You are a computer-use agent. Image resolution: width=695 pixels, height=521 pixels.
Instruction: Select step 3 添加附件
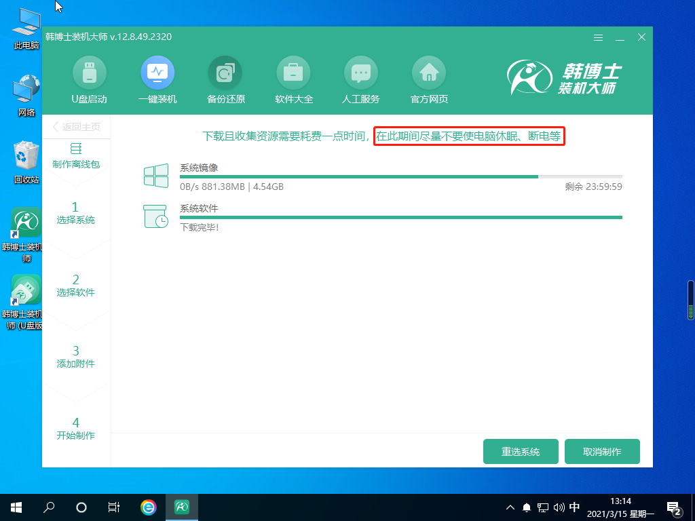(x=76, y=357)
